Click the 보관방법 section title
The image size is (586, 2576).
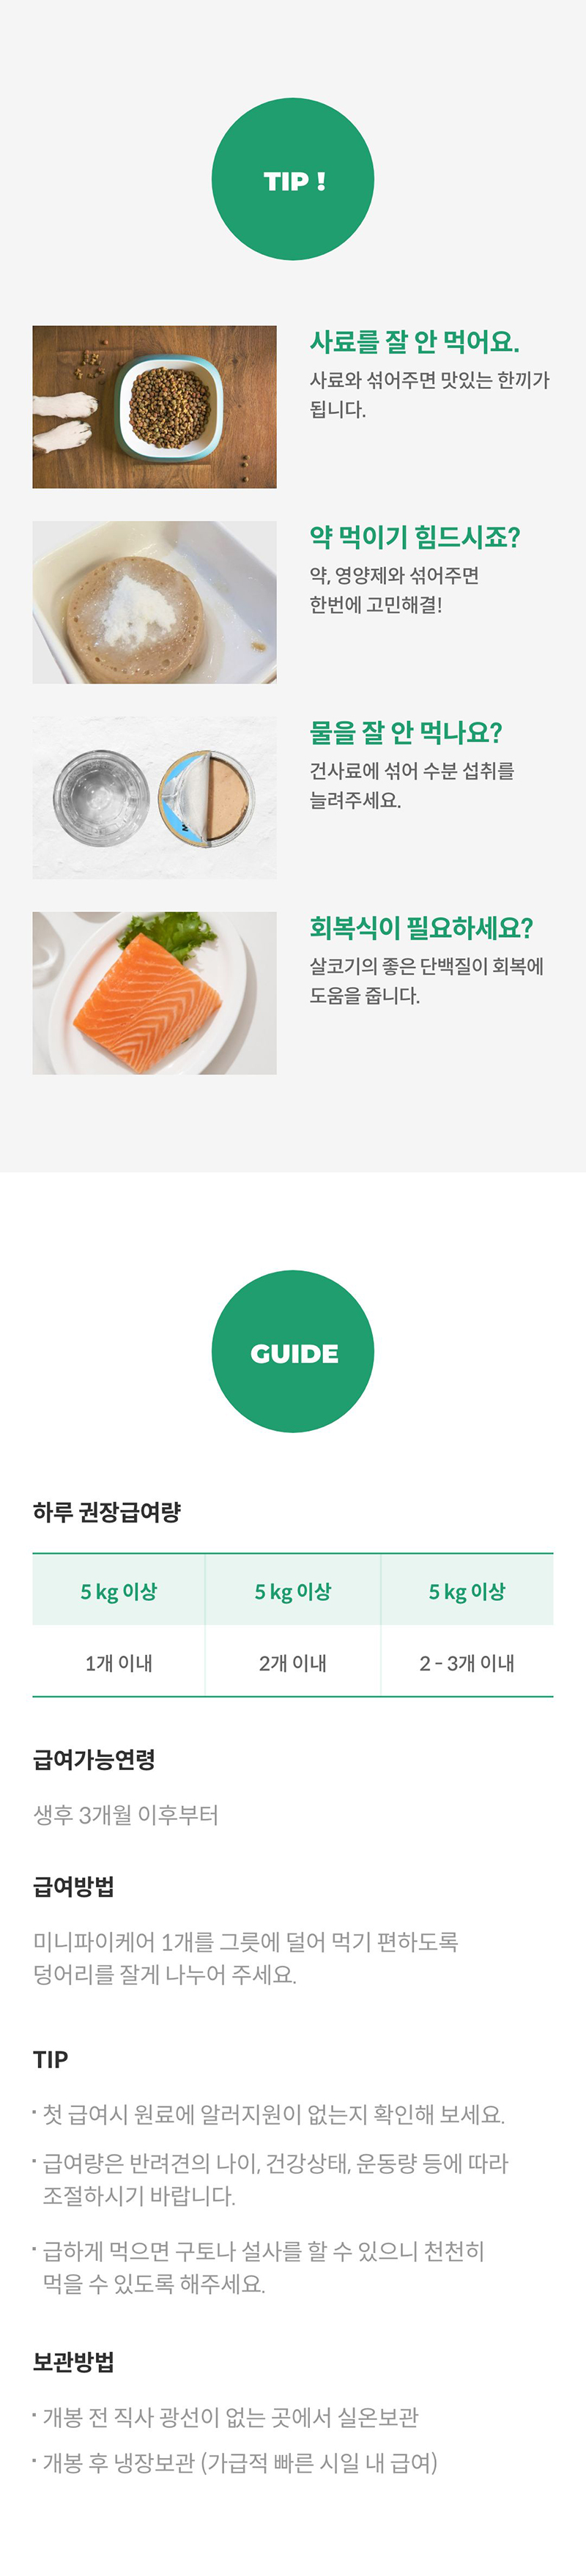click(x=74, y=2362)
